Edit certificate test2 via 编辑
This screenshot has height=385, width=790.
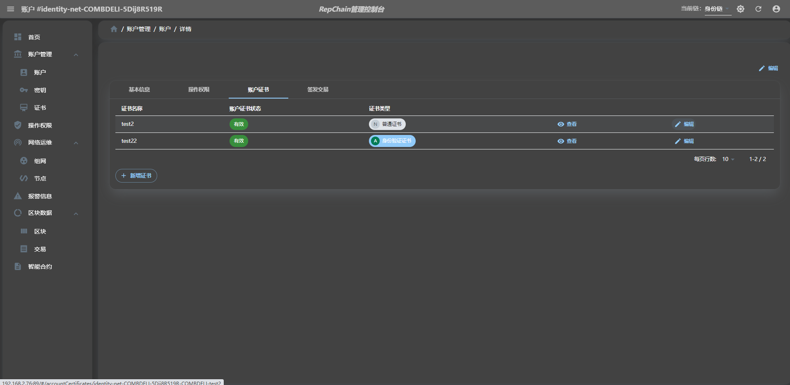685,124
